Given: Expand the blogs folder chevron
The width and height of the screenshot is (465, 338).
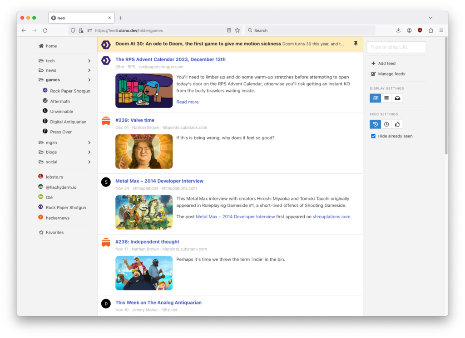Looking at the screenshot, I should (89, 152).
